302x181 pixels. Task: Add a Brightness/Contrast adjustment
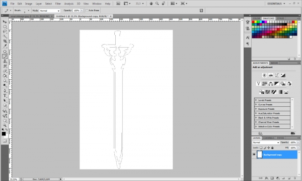click(x=265, y=75)
